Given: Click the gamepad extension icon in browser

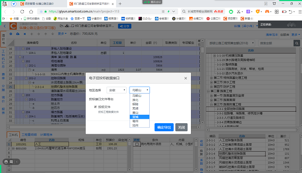Looking at the screenshot, I should coord(267,12).
